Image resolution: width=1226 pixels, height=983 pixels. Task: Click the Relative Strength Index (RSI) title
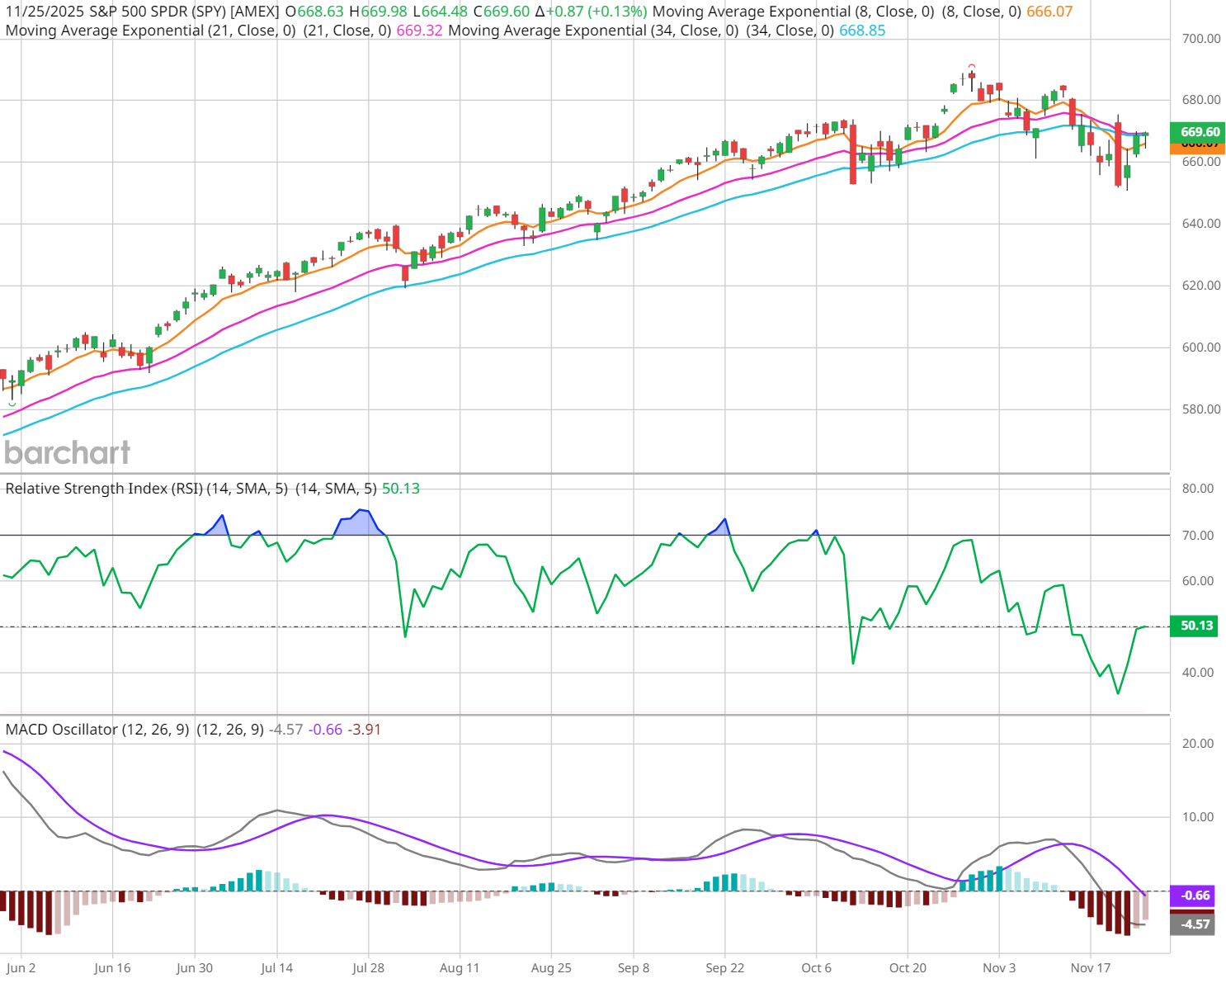[147, 489]
